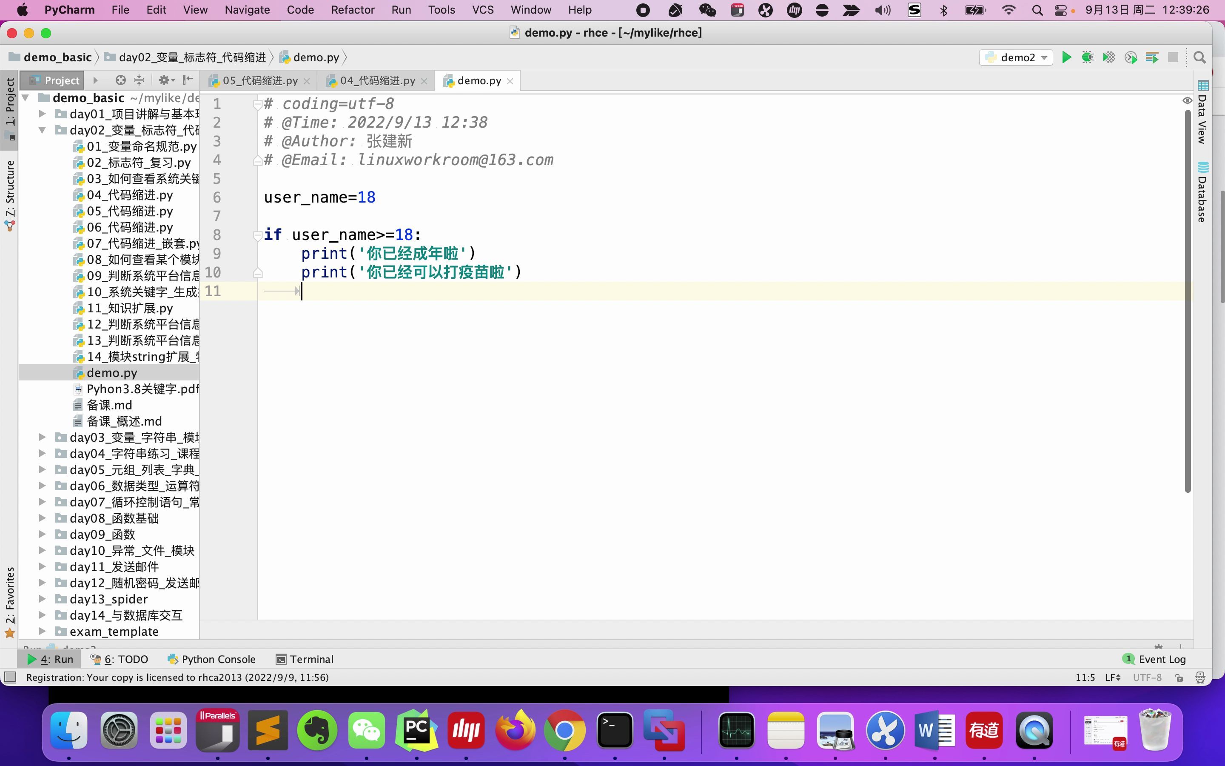
Task: Run demo2 with the green play button
Action: pyautogui.click(x=1066, y=57)
